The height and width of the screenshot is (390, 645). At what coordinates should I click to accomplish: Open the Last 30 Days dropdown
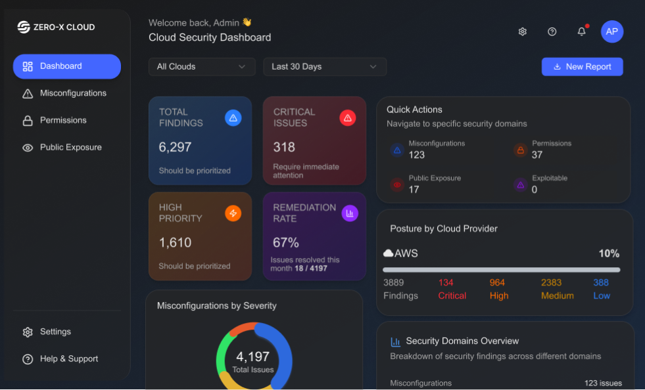tap(325, 66)
